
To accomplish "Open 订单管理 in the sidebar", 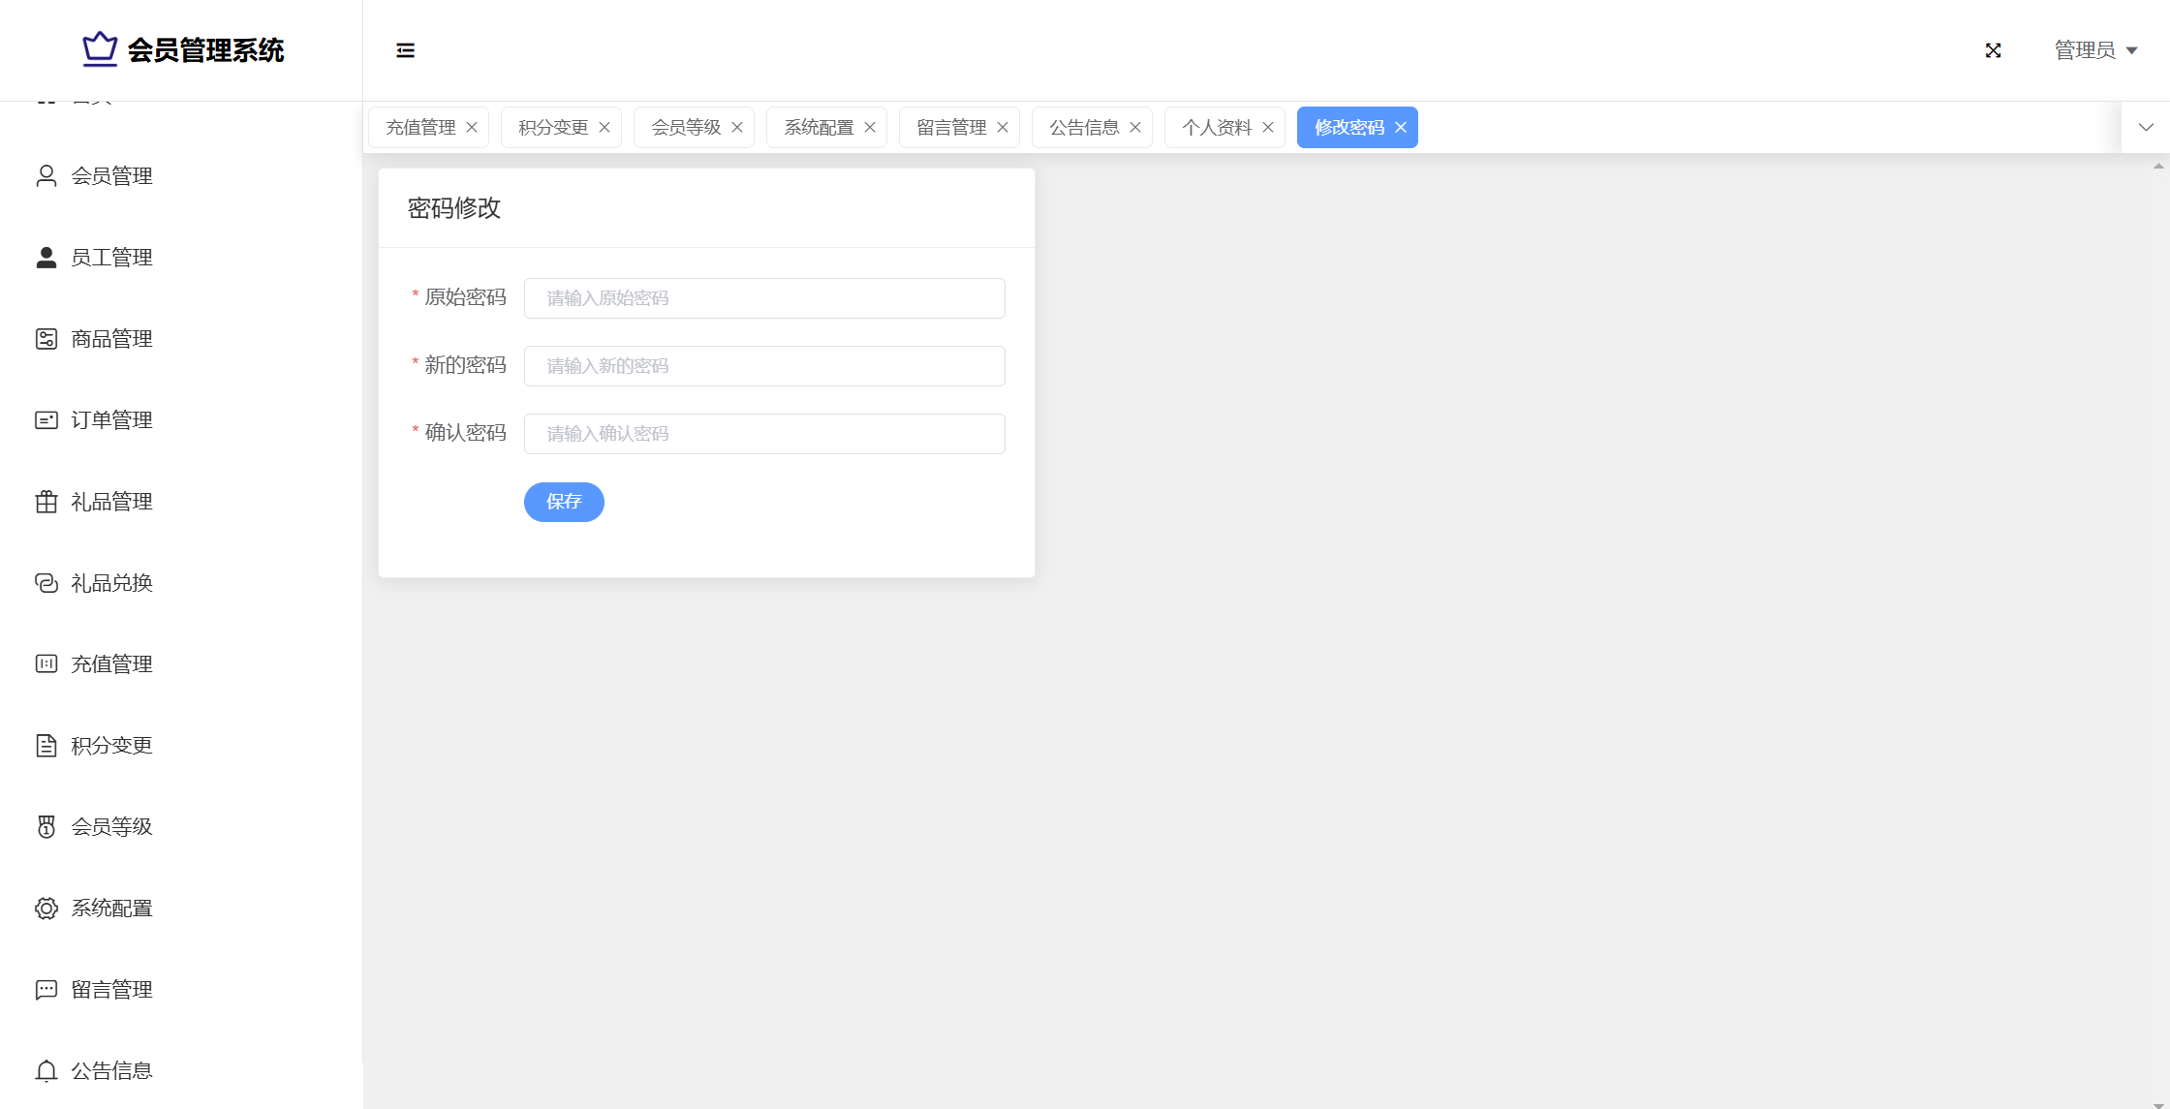I will point(111,420).
